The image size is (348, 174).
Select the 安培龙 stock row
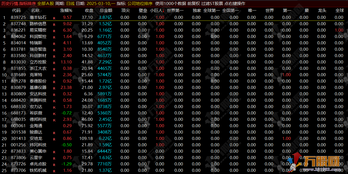pyautogui.click(x=36, y=139)
